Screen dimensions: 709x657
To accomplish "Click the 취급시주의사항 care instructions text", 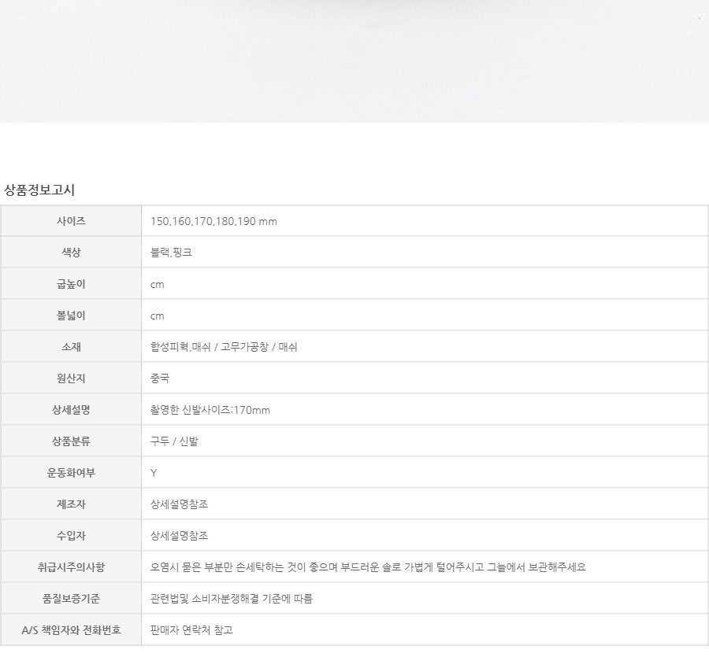I will (x=368, y=567).
